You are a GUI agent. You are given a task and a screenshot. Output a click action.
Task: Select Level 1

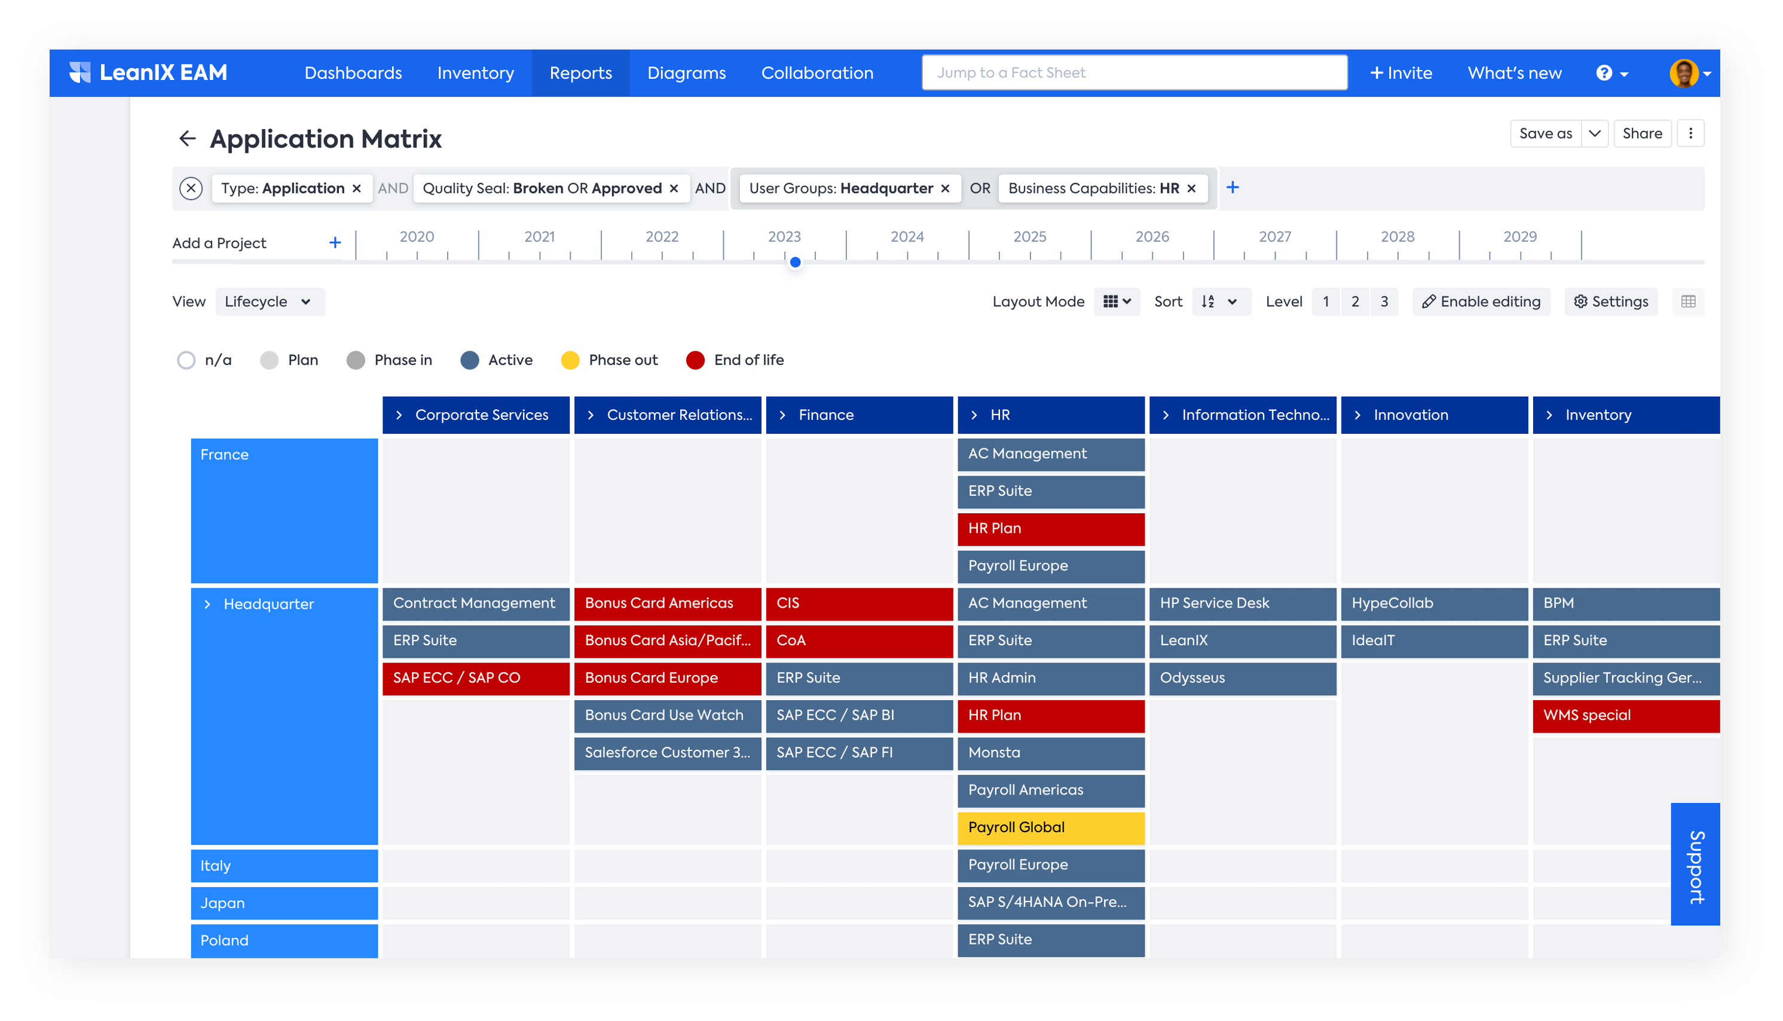(x=1325, y=302)
